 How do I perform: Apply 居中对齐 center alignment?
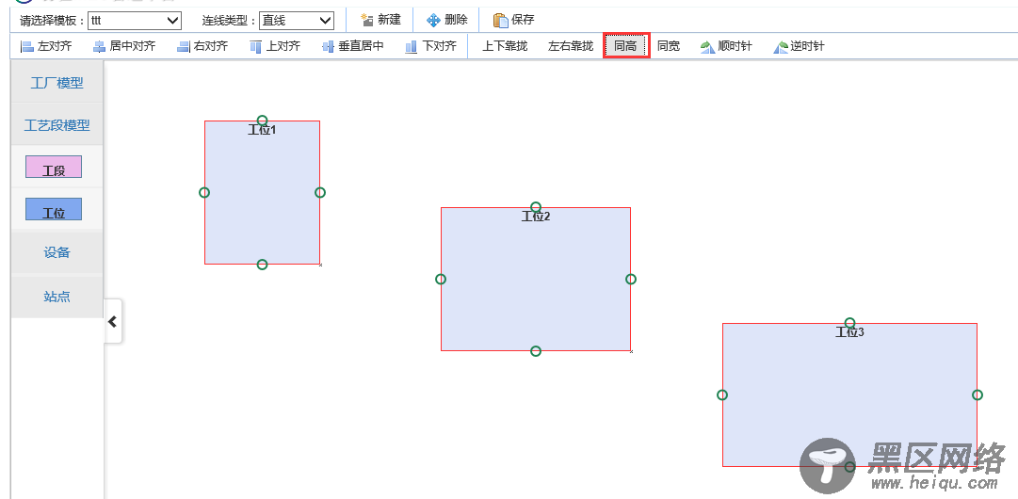(x=124, y=46)
